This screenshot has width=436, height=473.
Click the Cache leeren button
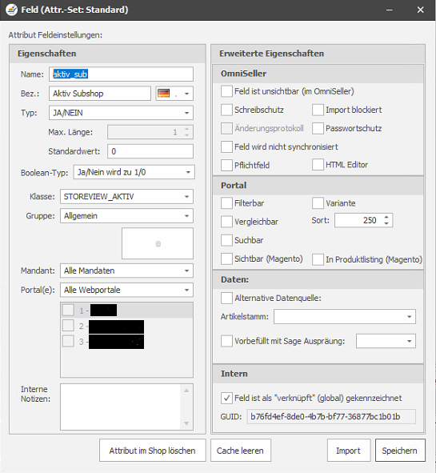(240, 451)
